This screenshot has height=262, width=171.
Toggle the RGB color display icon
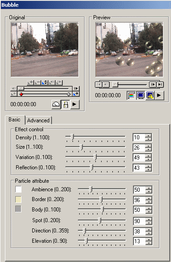point(131,95)
